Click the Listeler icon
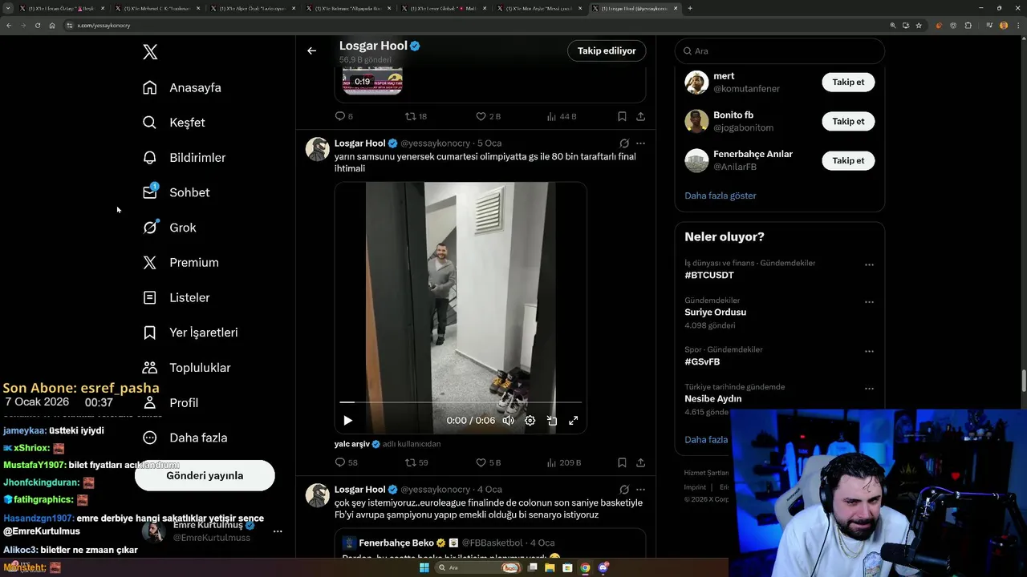This screenshot has width=1027, height=577. tap(150, 297)
